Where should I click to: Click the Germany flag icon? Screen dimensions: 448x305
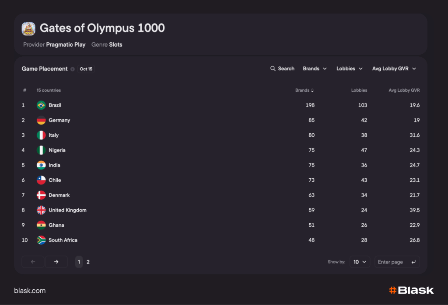tap(41, 120)
